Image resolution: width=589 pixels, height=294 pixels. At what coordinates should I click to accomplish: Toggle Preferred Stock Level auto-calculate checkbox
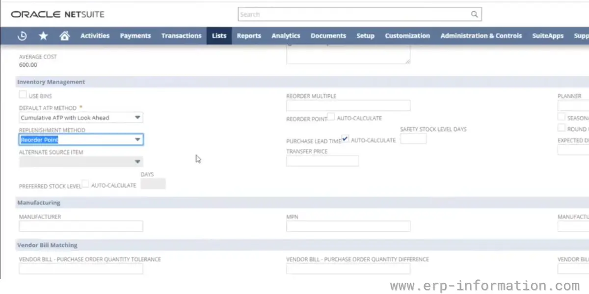coord(85,184)
